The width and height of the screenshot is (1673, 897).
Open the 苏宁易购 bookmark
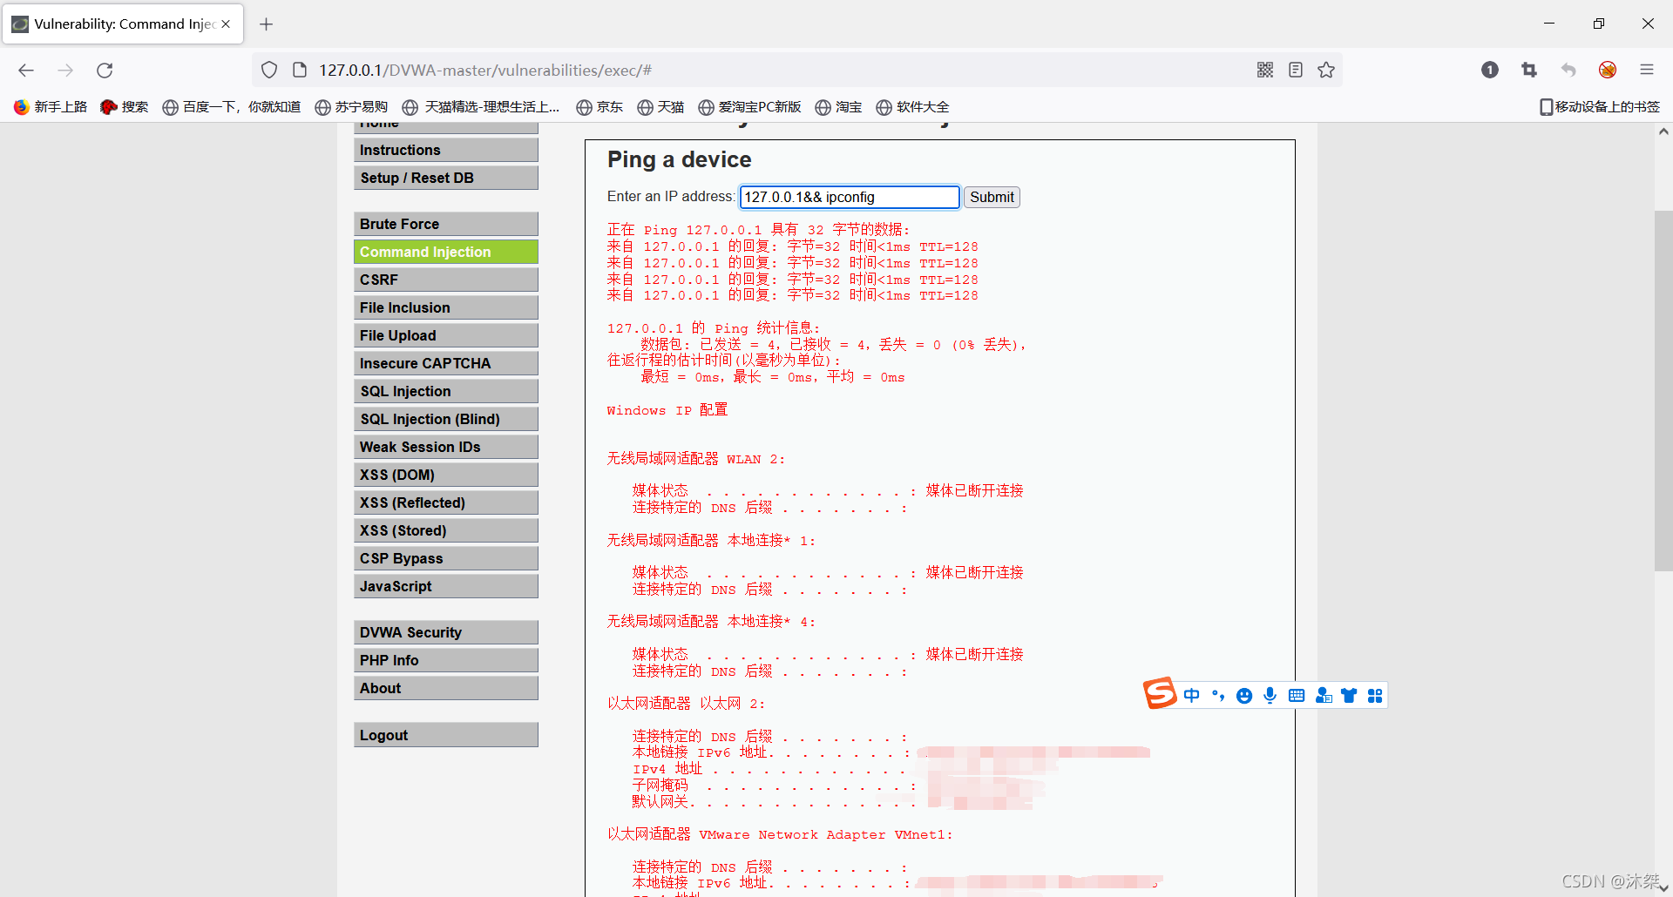pyautogui.click(x=351, y=106)
